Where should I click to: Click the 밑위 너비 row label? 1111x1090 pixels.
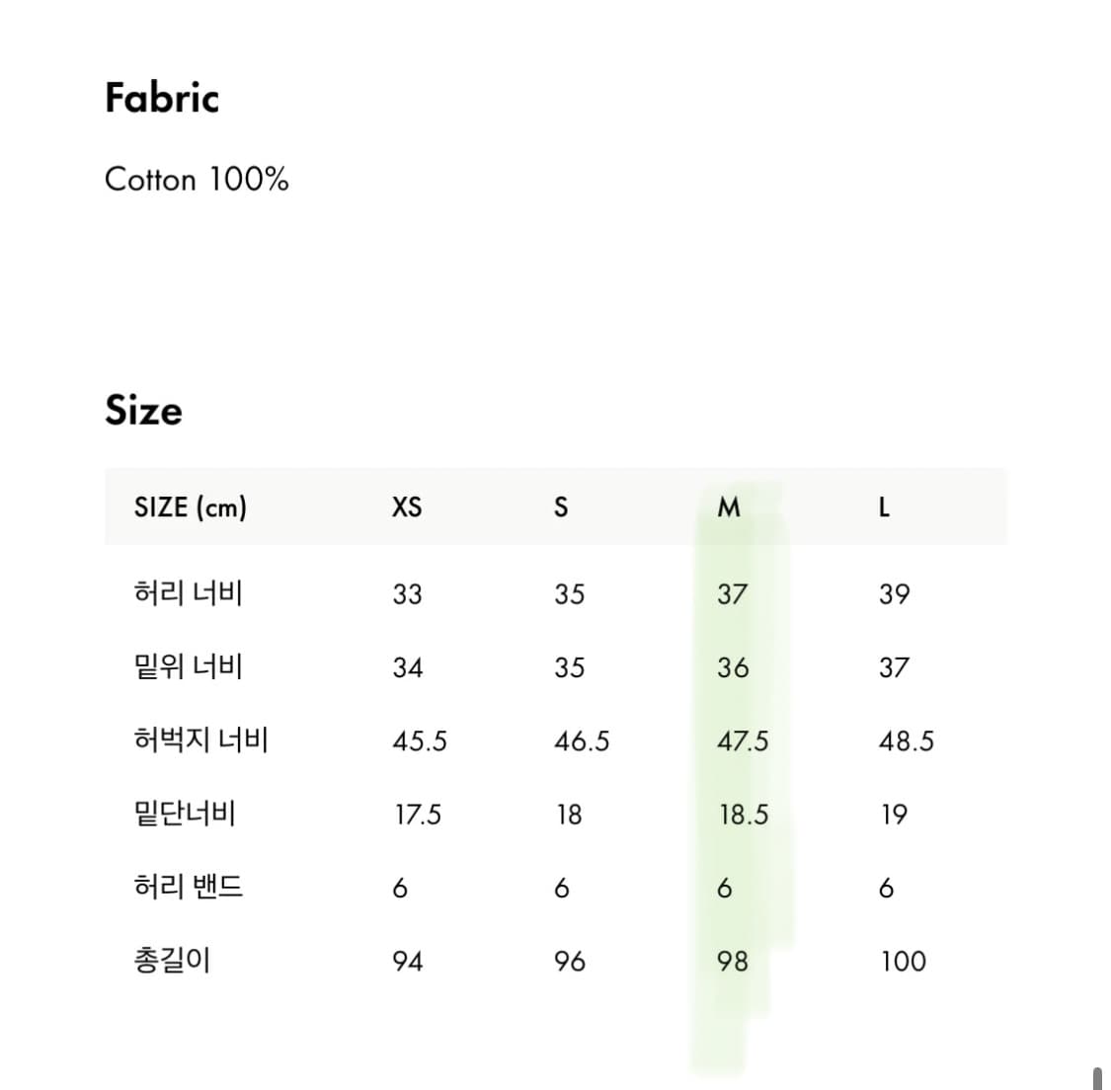(189, 667)
